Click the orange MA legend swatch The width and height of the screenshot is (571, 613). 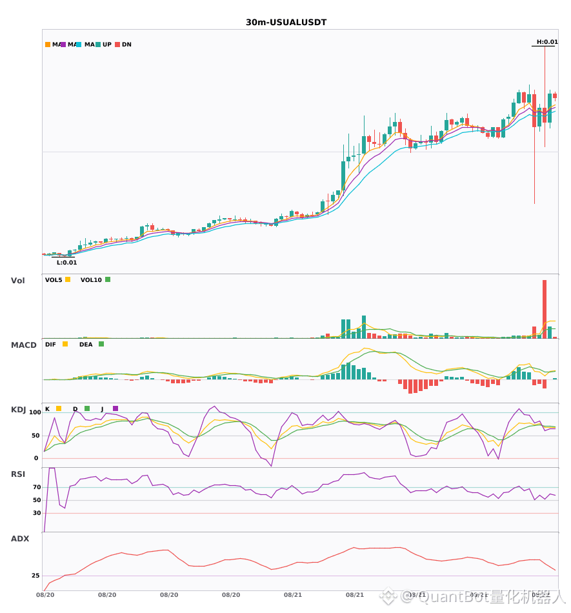point(48,45)
